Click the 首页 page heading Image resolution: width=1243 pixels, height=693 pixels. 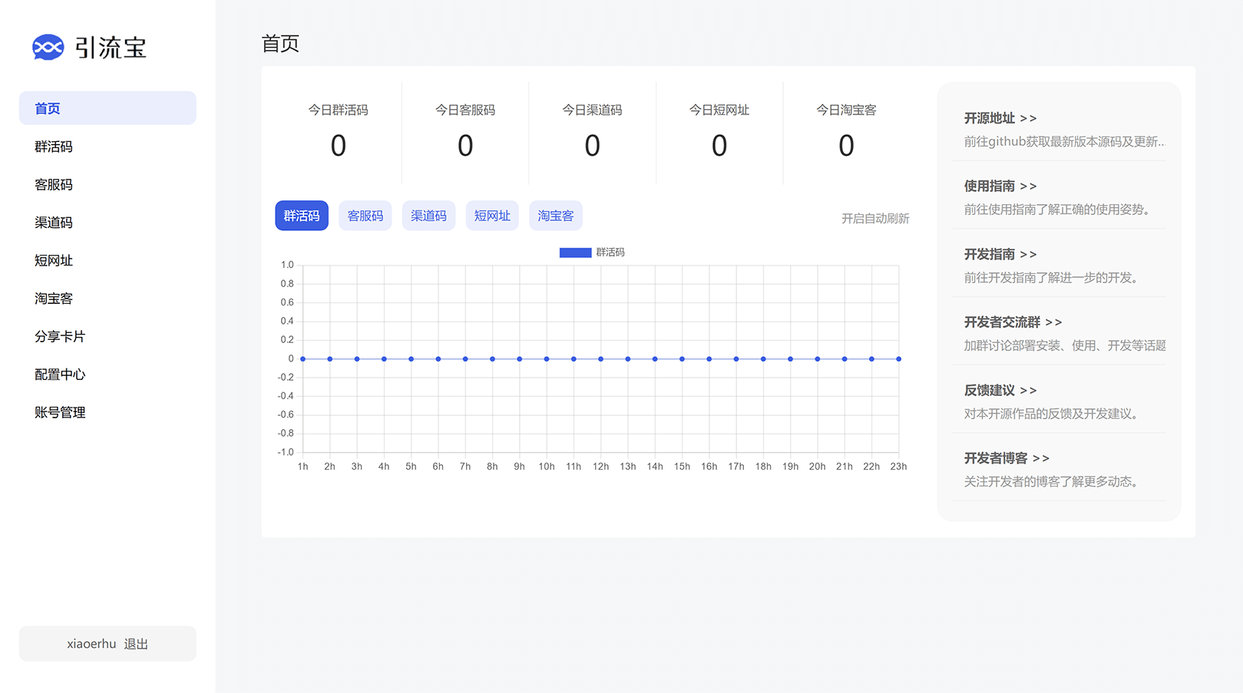point(280,44)
